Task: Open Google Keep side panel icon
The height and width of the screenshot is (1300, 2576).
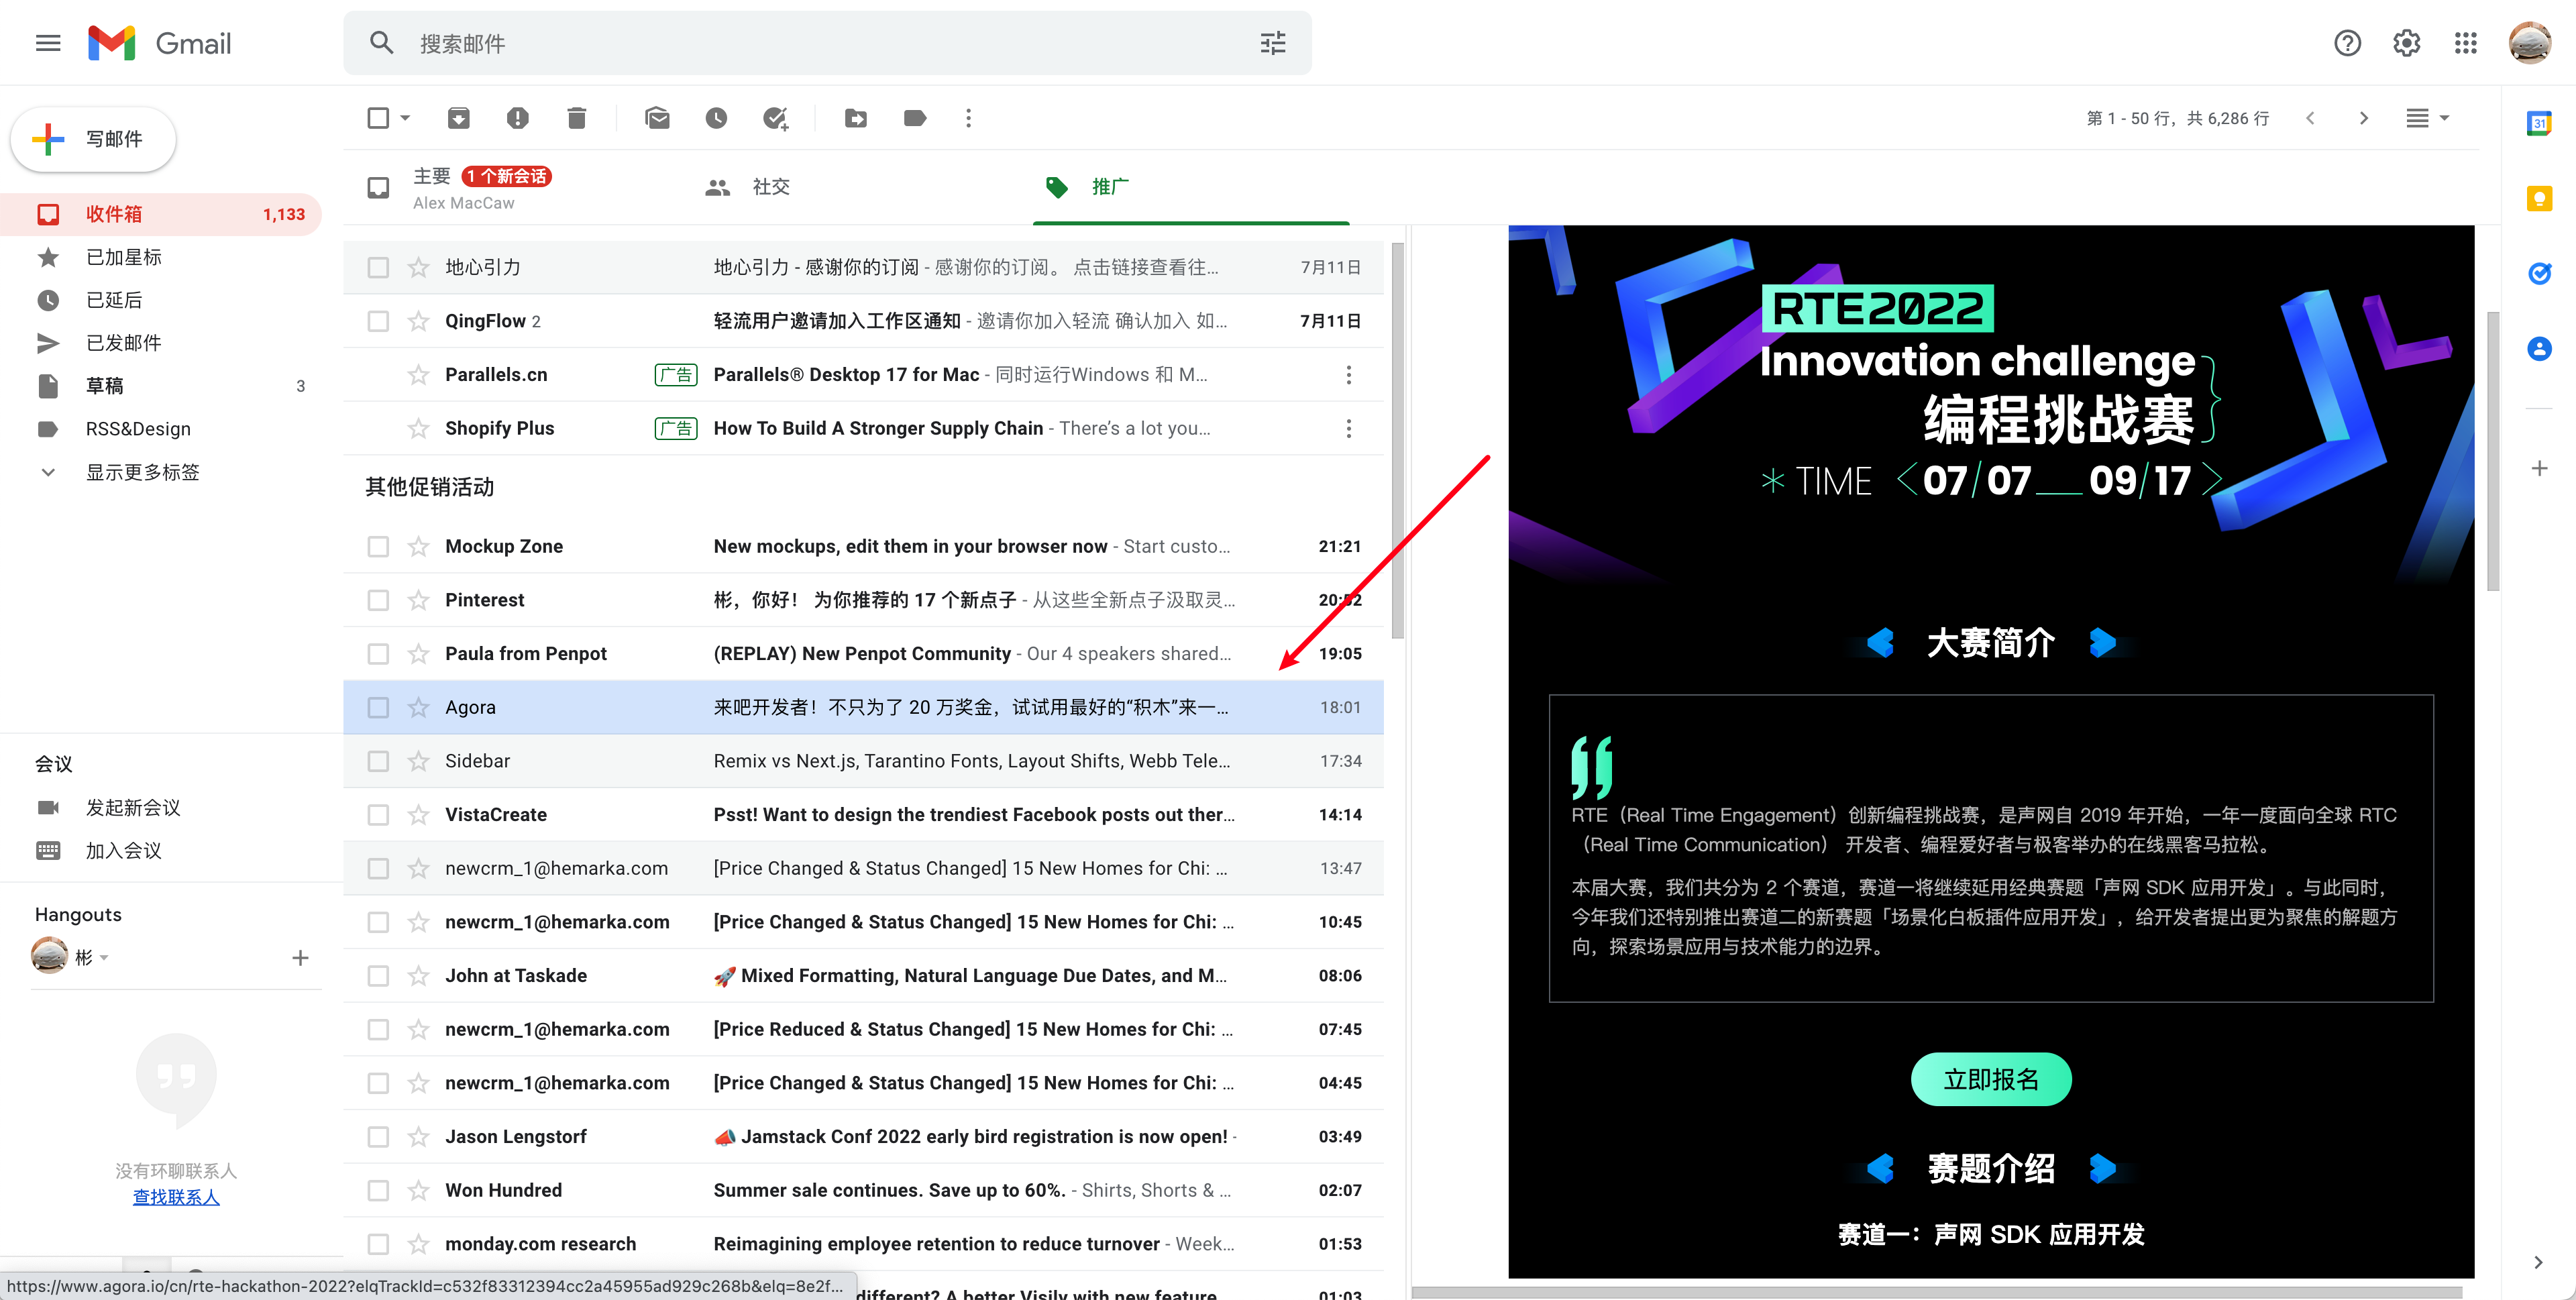Action: [x=2539, y=199]
